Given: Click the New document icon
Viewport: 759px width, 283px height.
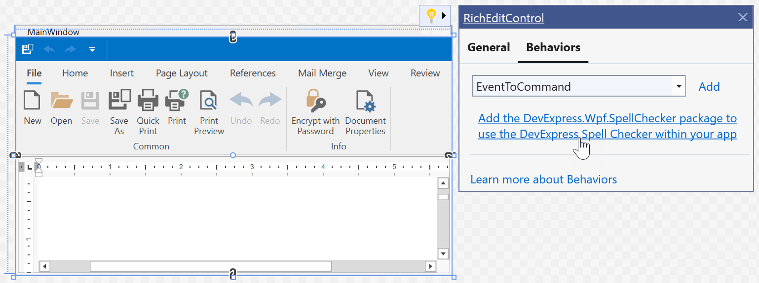Looking at the screenshot, I should 33,100.
